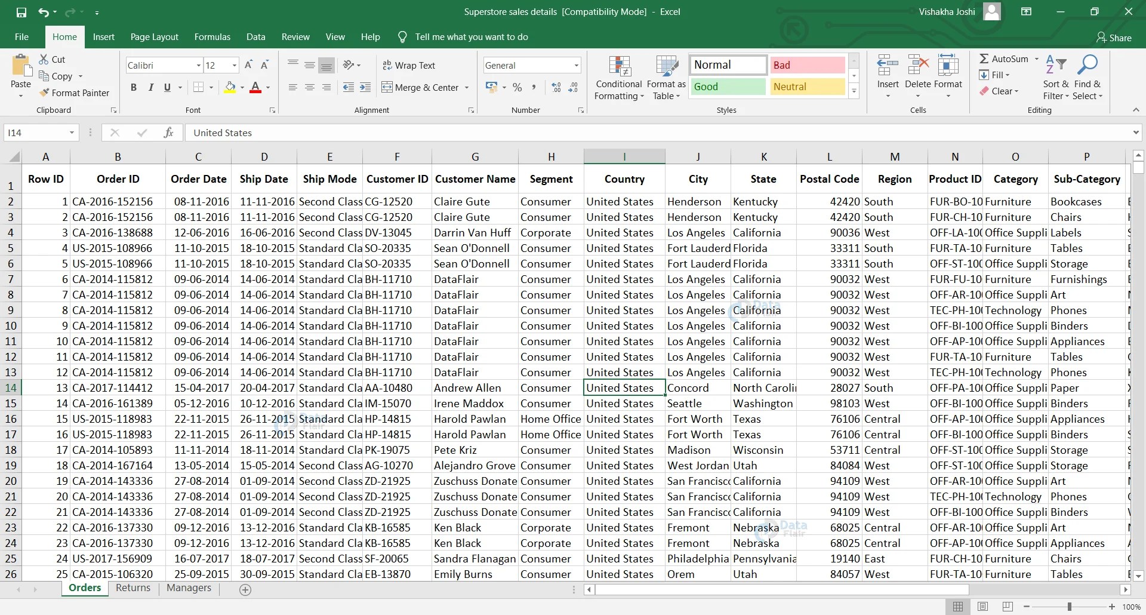1146x615 pixels.
Task: Click the Format Painter brush
Action: (75, 93)
